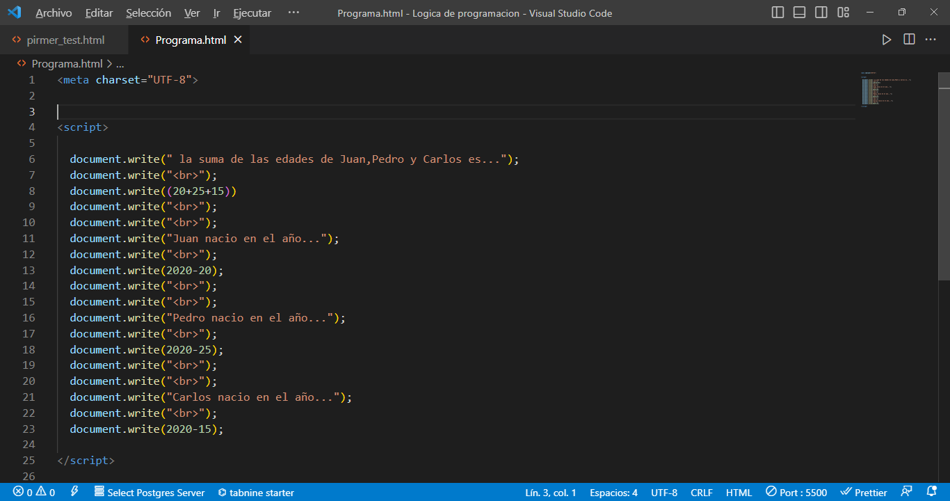Open the Editar menu

[99, 13]
